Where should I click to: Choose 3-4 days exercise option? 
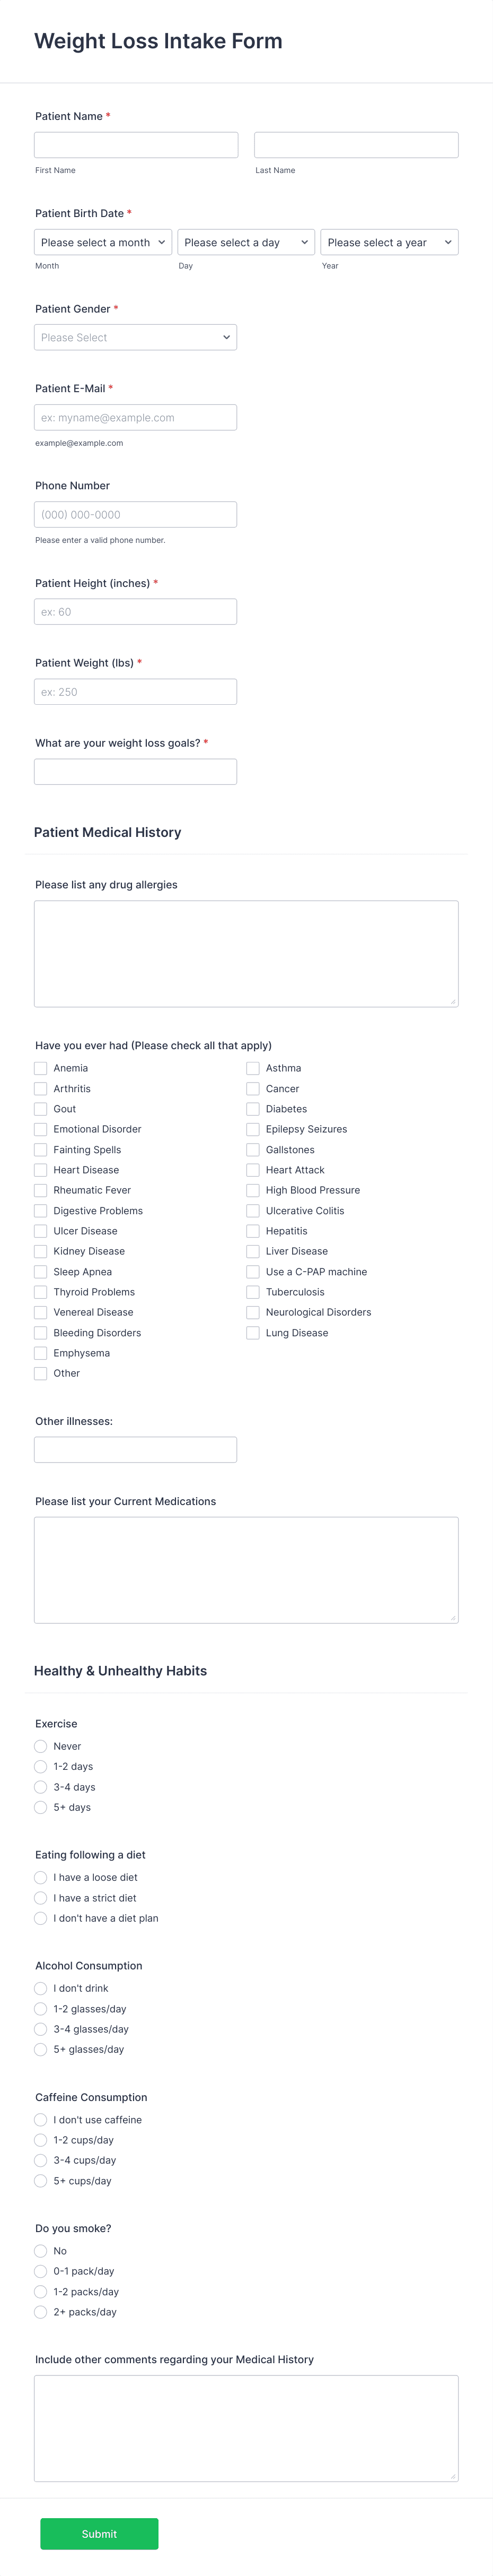(41, 1787)
